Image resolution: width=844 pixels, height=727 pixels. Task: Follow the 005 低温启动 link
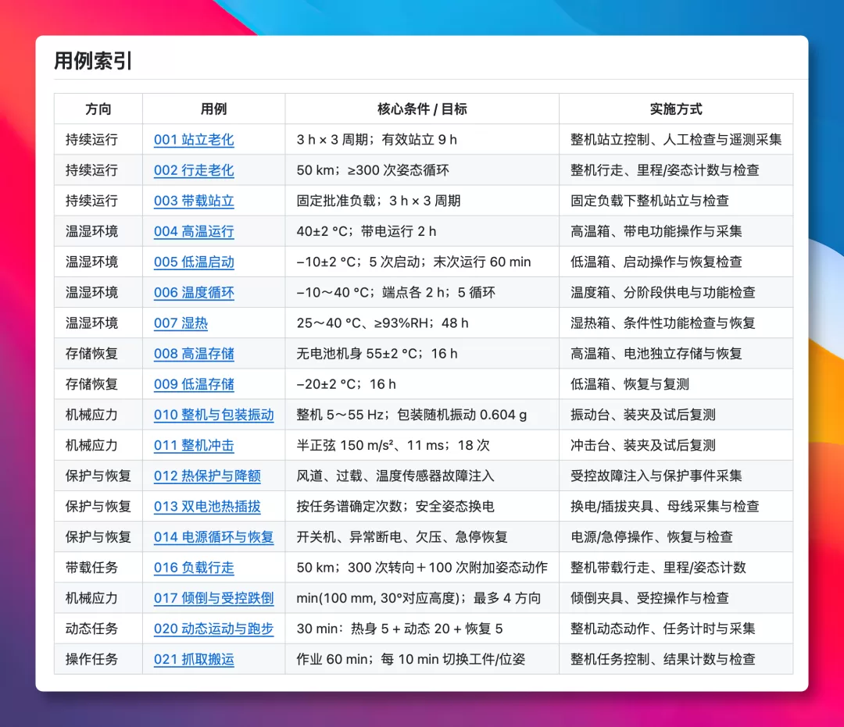pos(194,262)
